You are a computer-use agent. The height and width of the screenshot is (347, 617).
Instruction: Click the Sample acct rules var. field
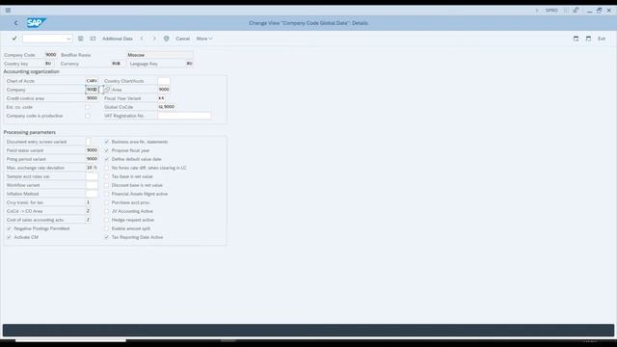tap(93, 176)
